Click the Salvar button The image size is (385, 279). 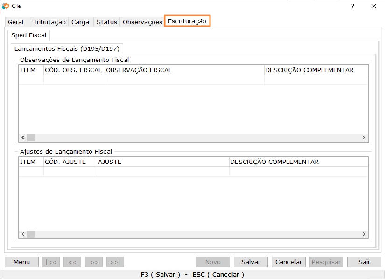[x=251, y=262]
